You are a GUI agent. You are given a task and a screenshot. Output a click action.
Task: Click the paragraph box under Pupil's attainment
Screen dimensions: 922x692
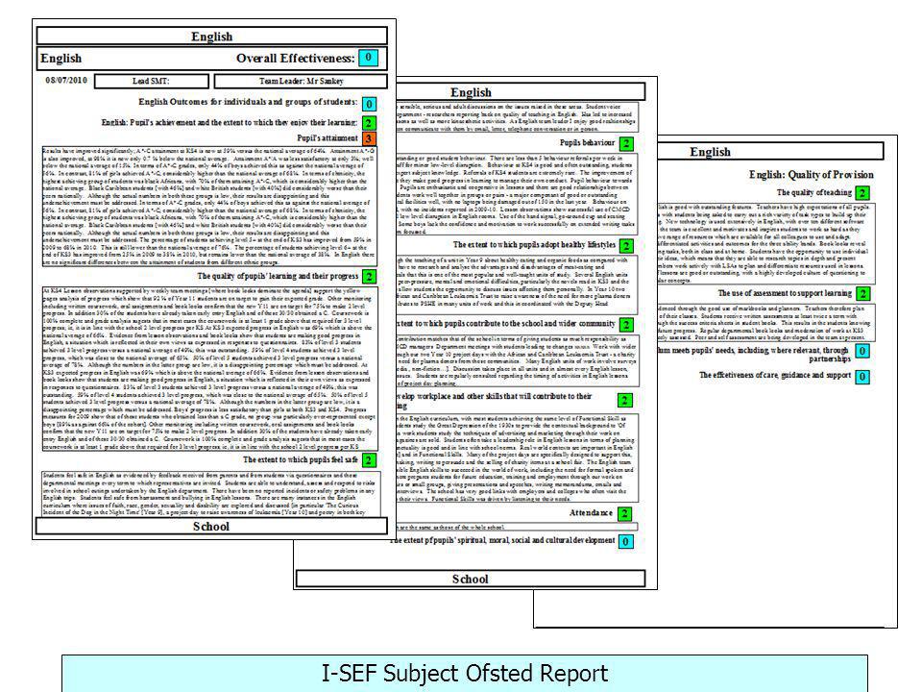tap(209, 207)
